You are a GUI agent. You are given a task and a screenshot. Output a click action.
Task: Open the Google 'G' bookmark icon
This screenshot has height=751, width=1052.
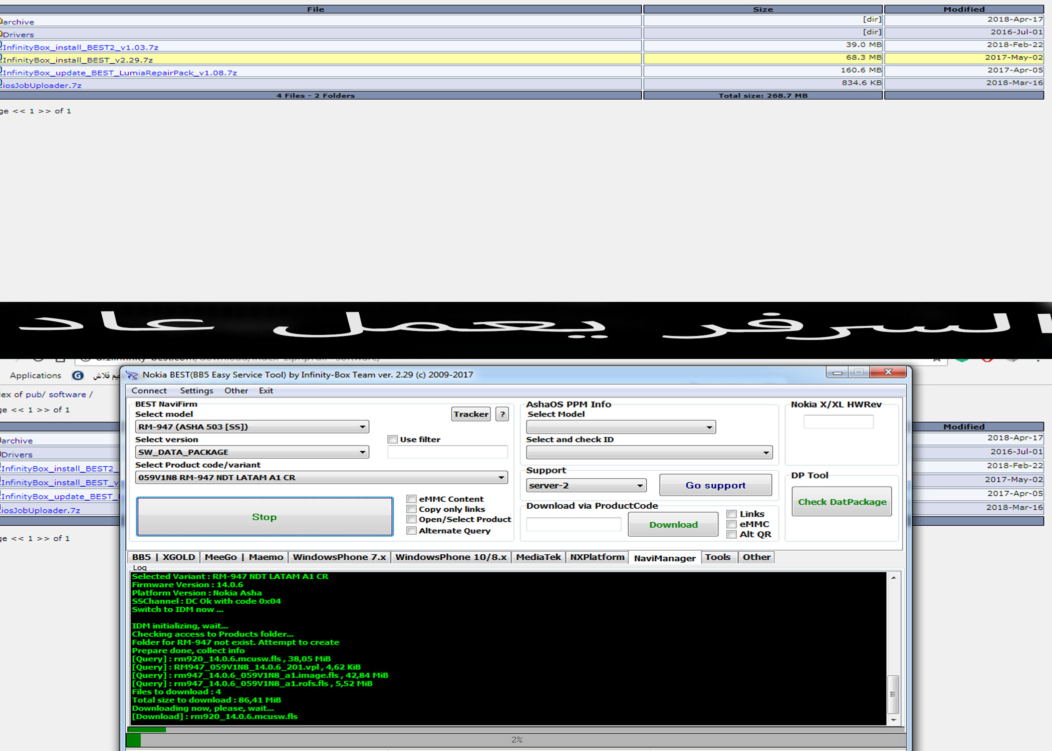coord(78,375)
